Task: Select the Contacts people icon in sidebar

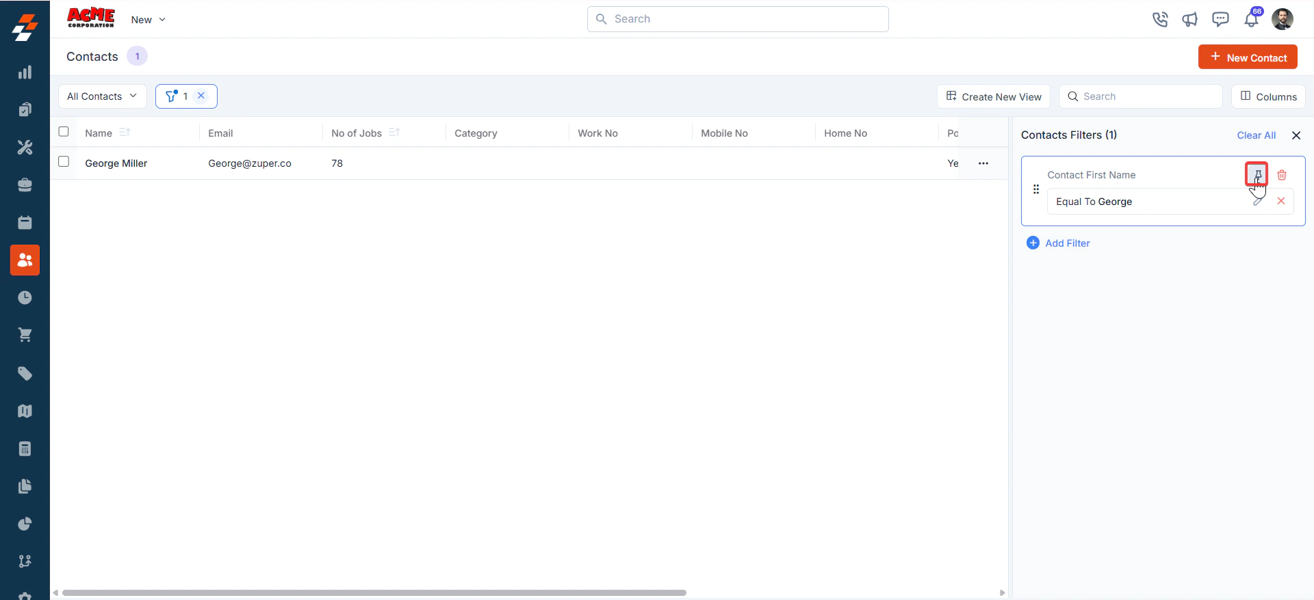Action: (x=25, y=260)
